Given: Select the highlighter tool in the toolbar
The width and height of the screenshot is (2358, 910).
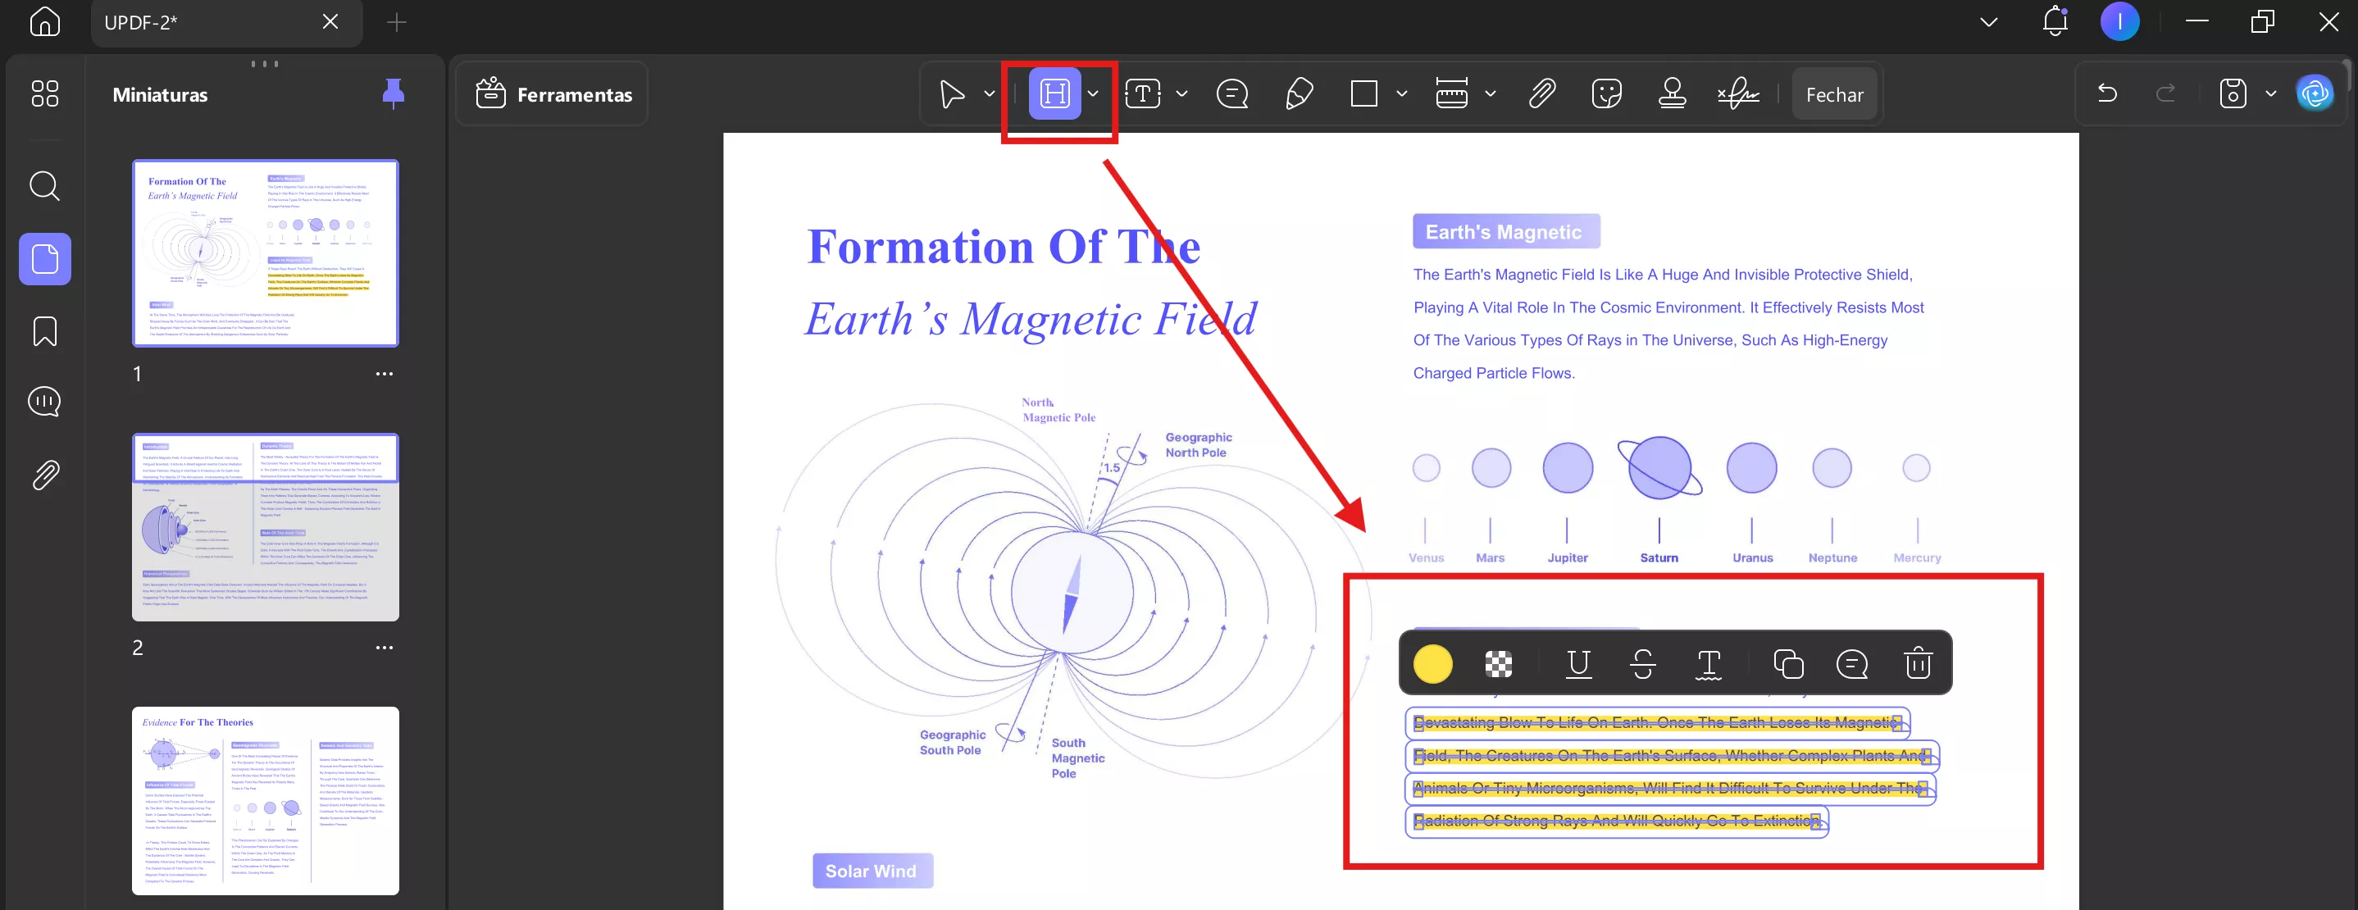Looking at the screenshot, I should 1054,93.
